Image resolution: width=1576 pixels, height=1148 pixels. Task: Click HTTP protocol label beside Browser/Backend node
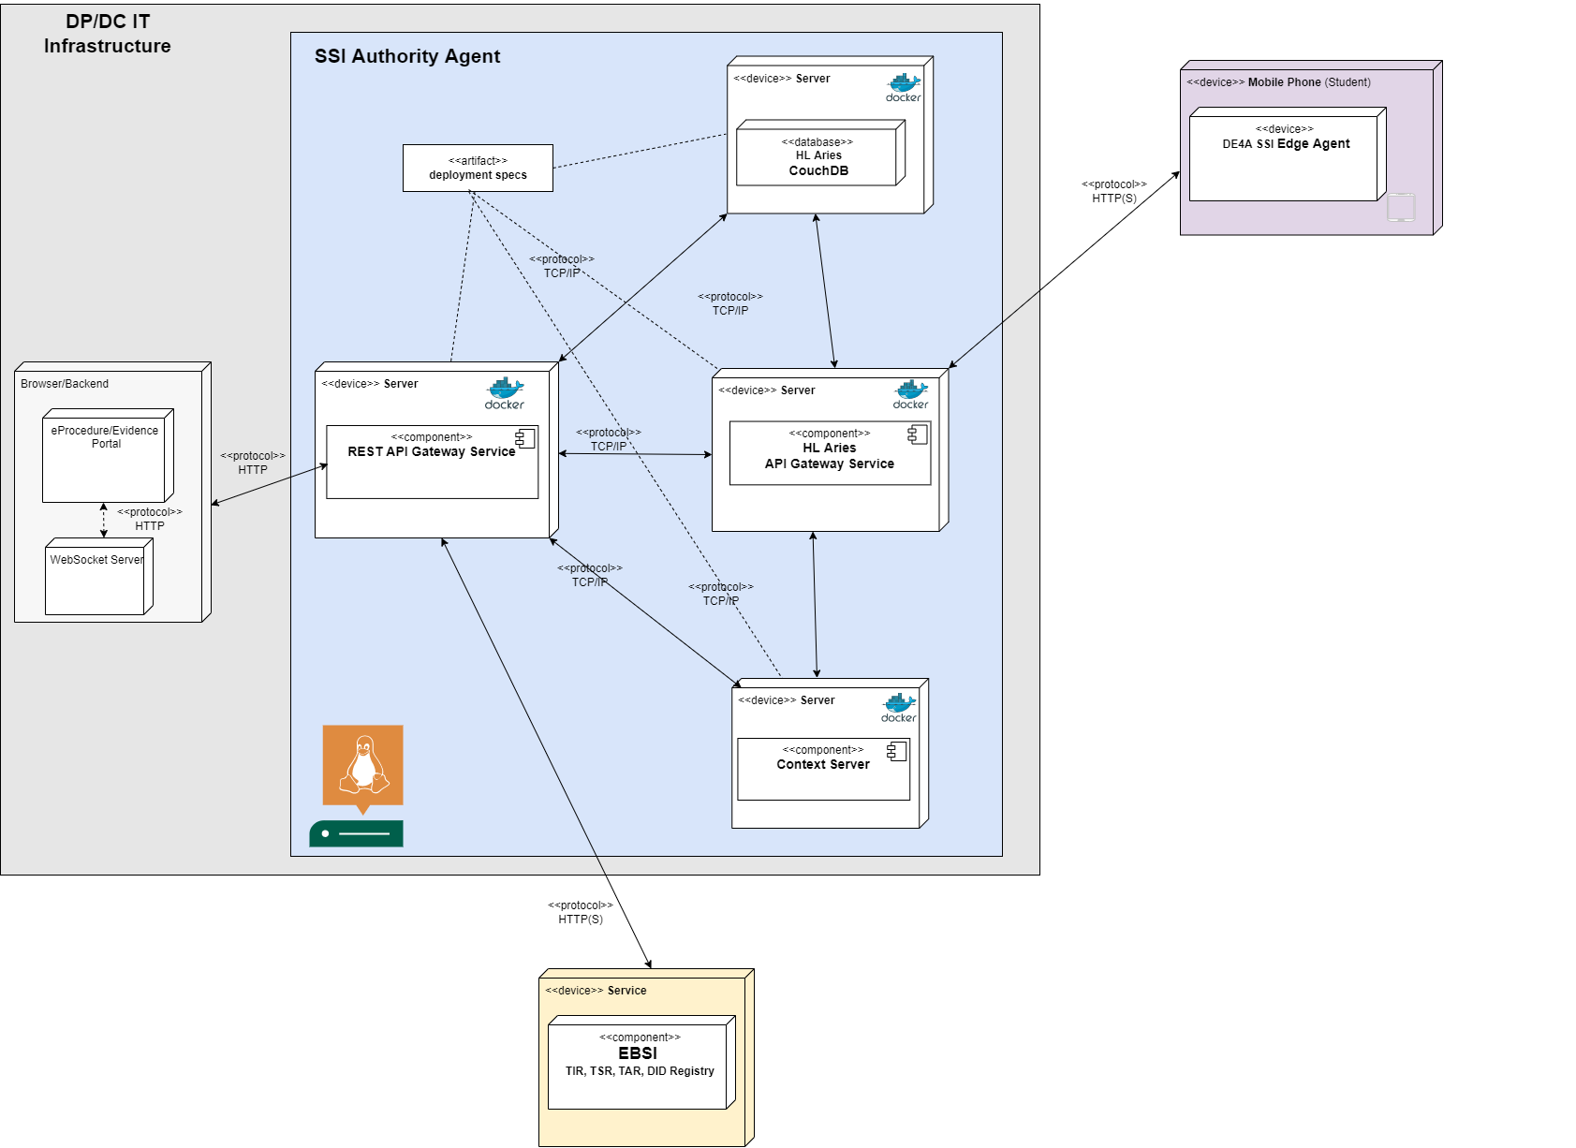253,464
